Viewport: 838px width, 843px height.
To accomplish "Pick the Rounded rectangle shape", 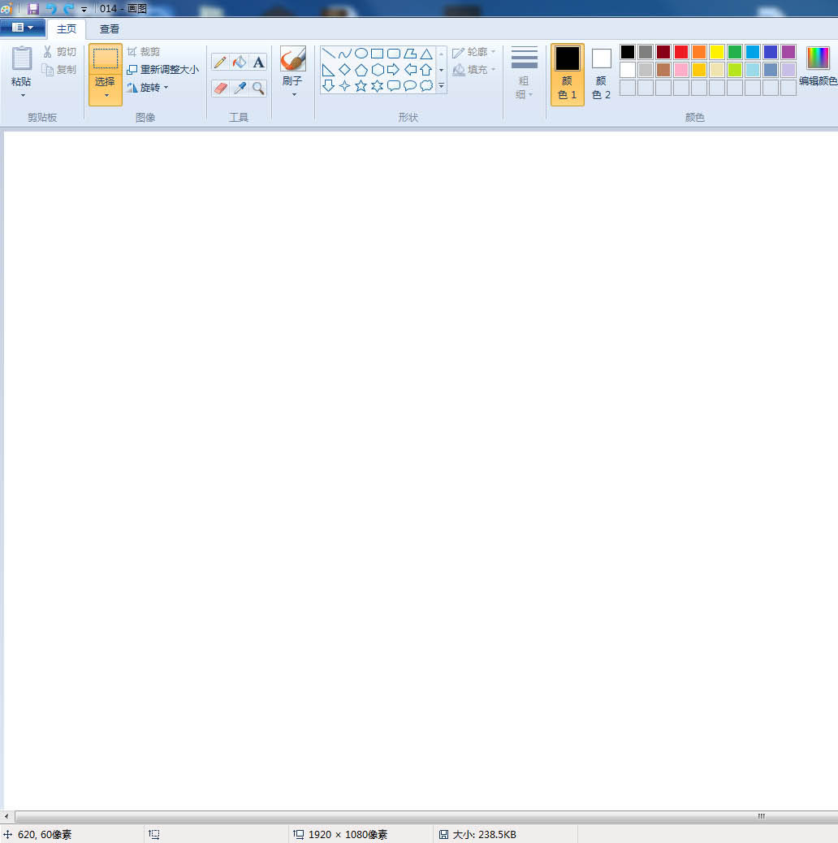I will (394, 54).
